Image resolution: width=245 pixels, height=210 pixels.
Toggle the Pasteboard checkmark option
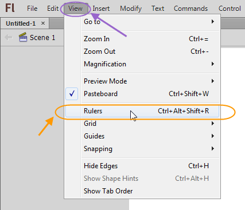142,94
